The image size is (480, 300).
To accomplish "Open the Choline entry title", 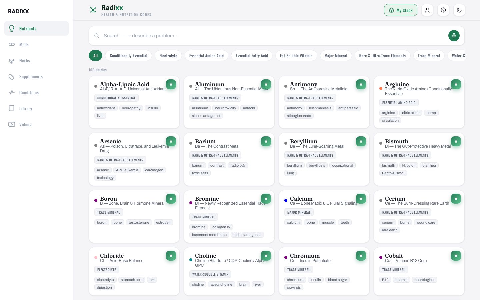I will coord(206,256).
